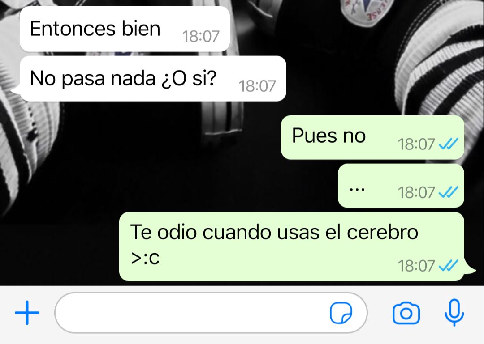484x344 pixels.
Task: Tap the 18:07 timestamp on "Entonces bien"
Action: click(x=201, y=36)
